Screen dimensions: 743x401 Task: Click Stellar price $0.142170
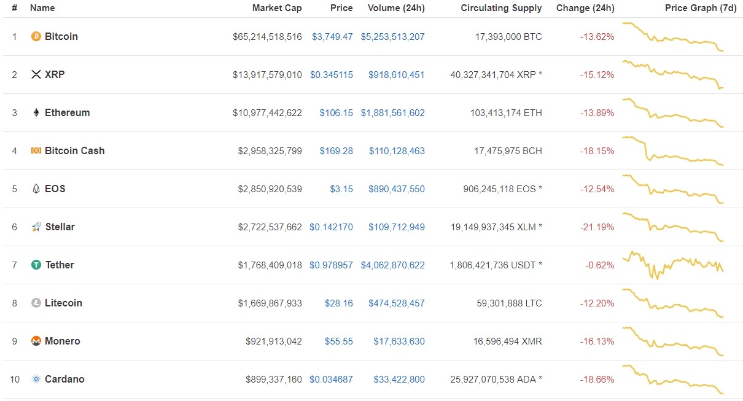pyautogui.click(x=332, y=227)
